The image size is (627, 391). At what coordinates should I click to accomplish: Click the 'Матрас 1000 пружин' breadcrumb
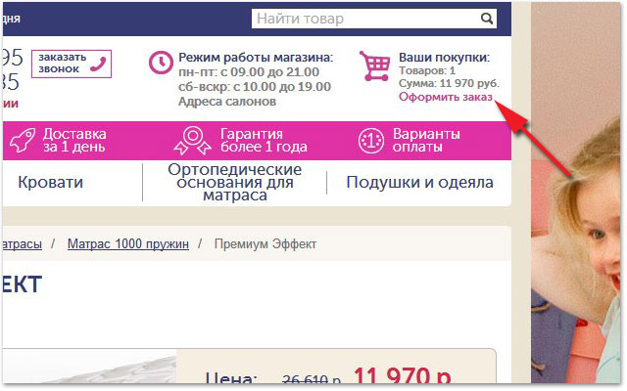click(128, 243)
